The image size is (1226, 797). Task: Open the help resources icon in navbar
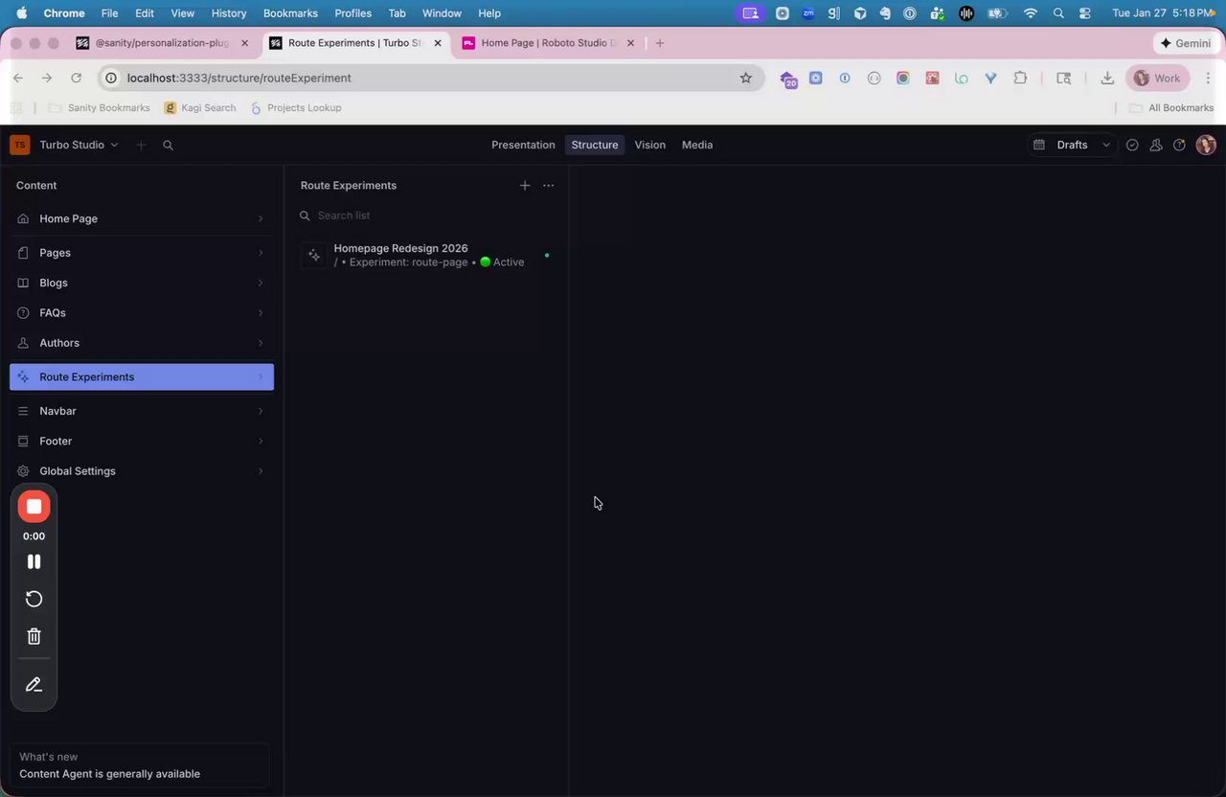(x=1180, y=145)
